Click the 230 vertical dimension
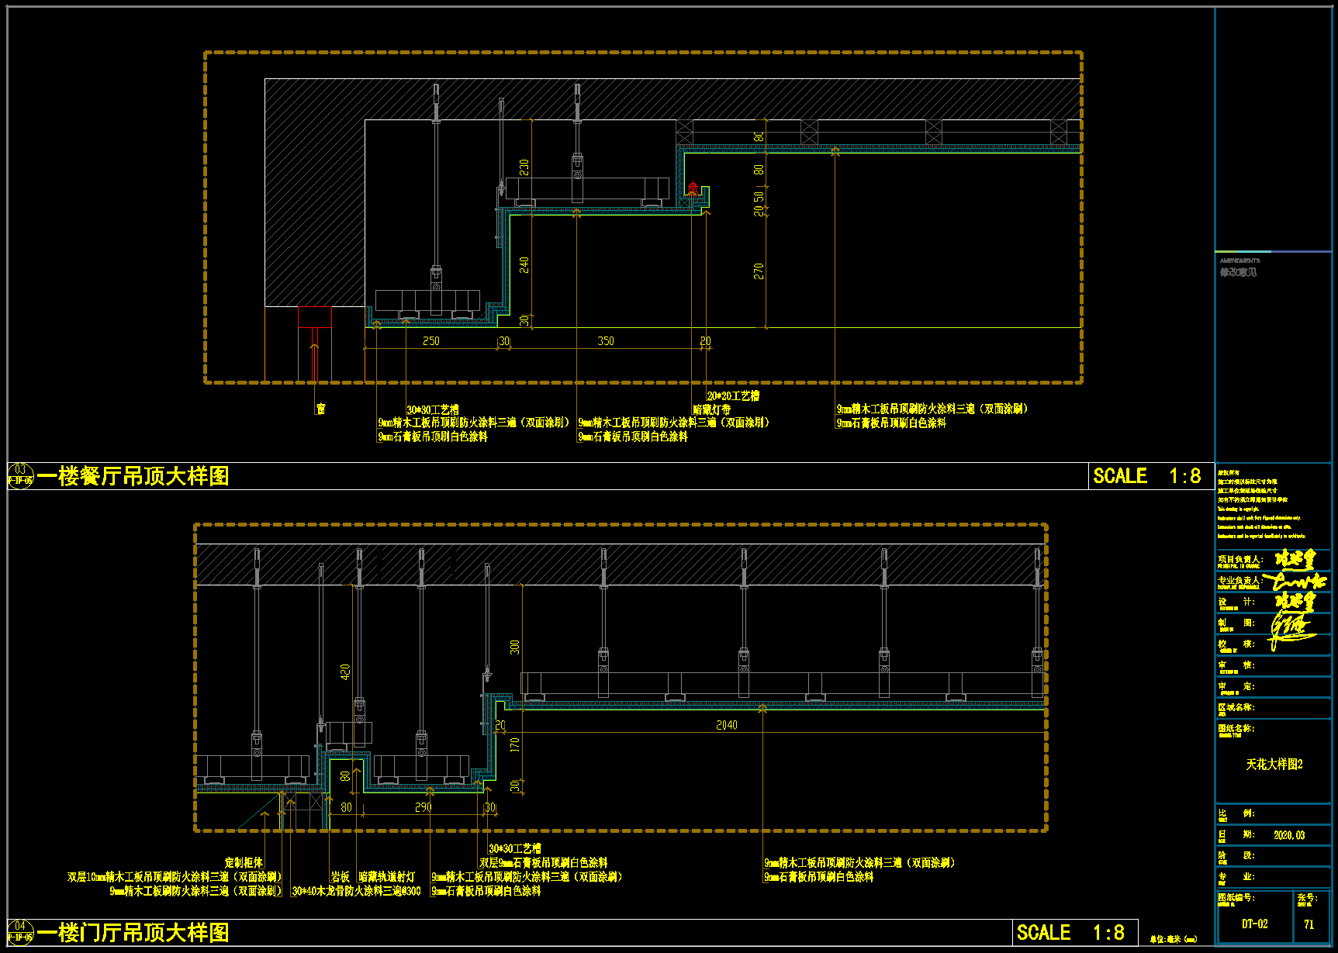The width and height of the screenshot is (1338, 953). [524, 167]
